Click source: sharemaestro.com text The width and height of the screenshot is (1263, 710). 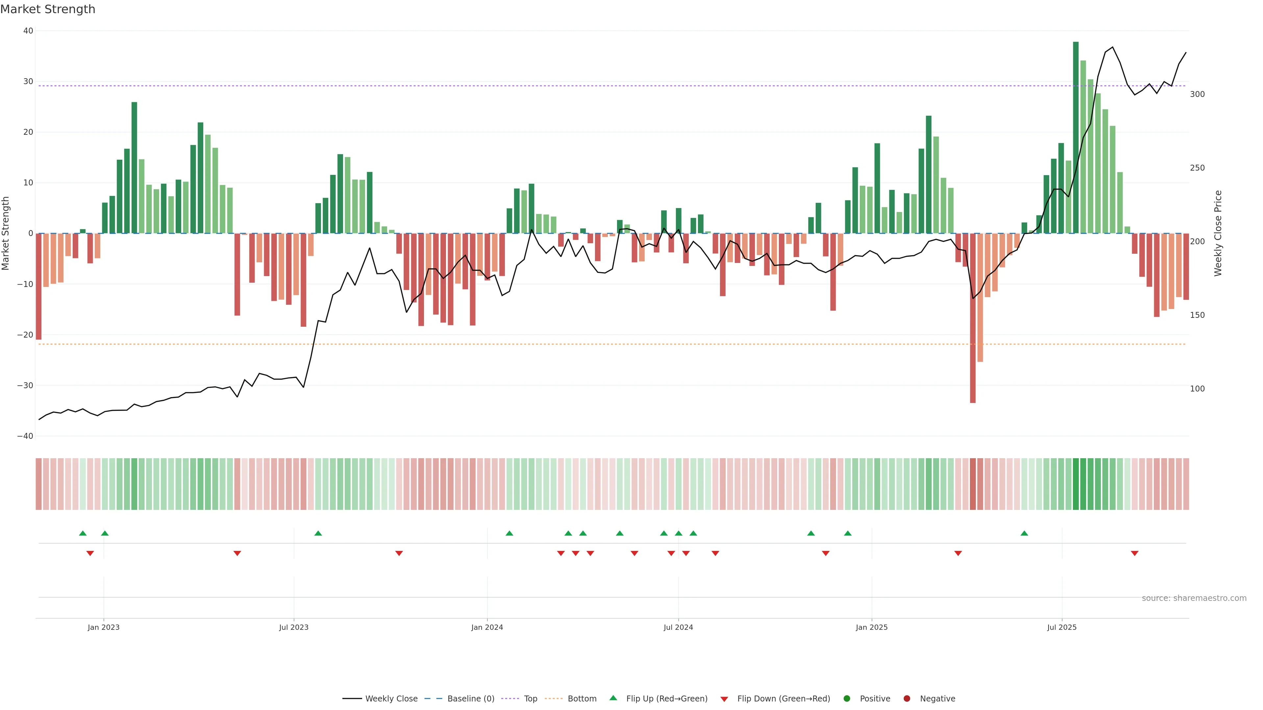point(1194,598)
